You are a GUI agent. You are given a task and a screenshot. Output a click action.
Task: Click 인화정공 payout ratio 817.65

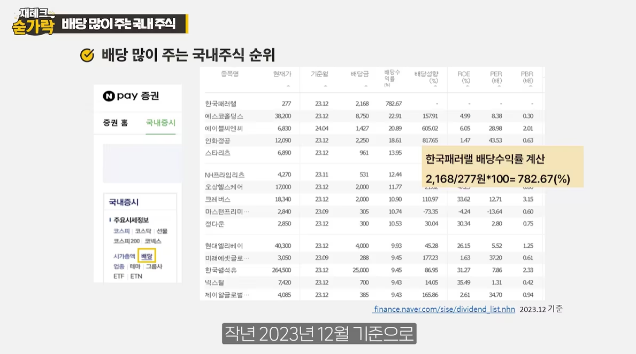click(x=431, y=140)
